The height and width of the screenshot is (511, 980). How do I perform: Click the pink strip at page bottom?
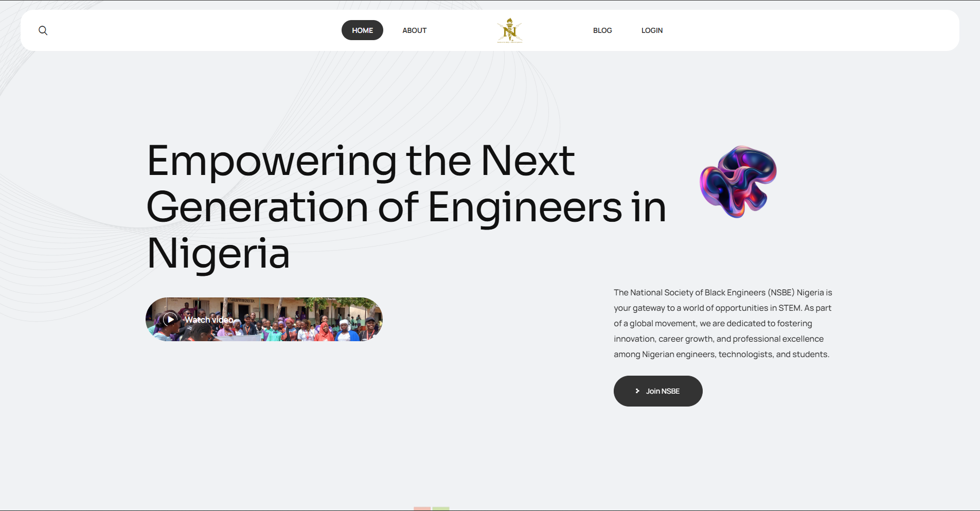pos(422,508)
